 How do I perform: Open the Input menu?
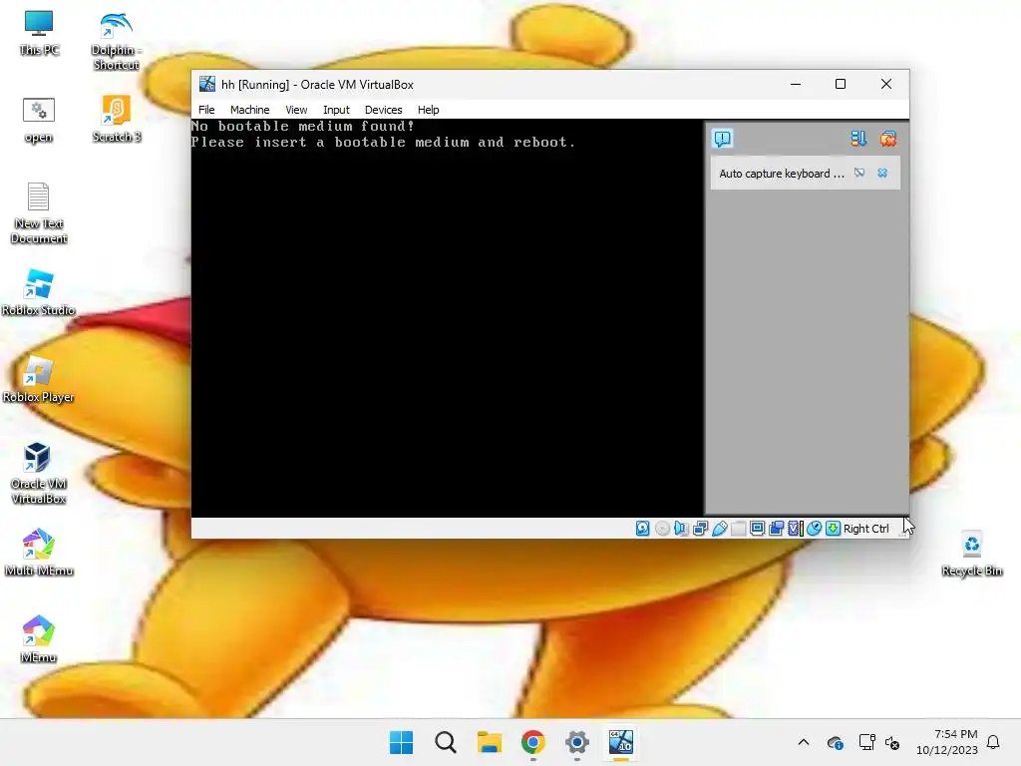336,110
